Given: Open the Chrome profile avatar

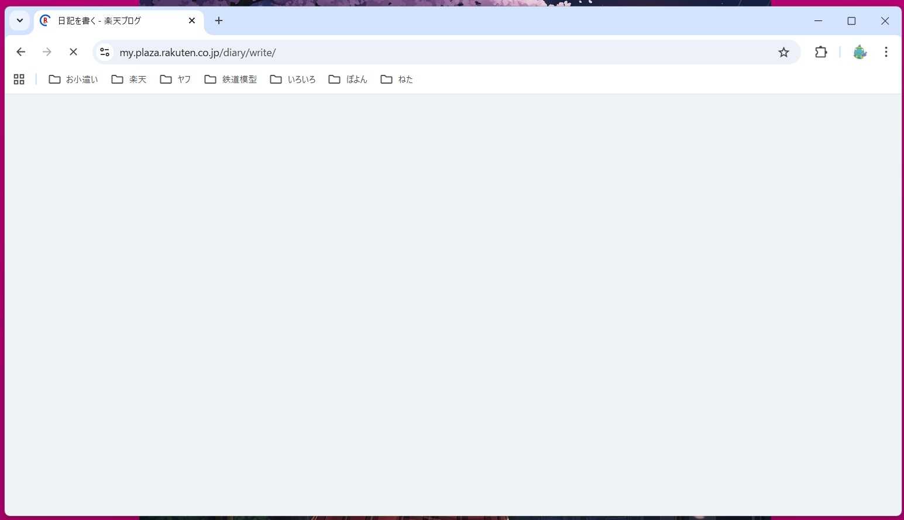Looking at the screenshot, I should click(860, 52).
